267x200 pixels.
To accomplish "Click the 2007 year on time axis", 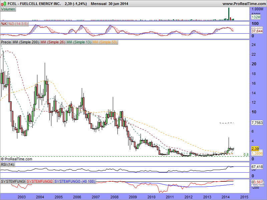I will pyautogui.click(x=96, y=197).
